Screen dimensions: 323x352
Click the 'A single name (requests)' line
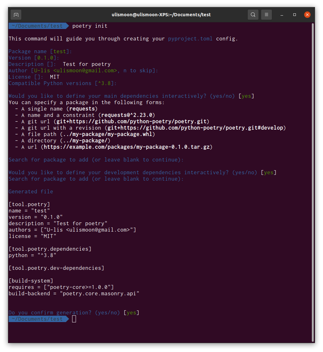[x=56, y=109]
